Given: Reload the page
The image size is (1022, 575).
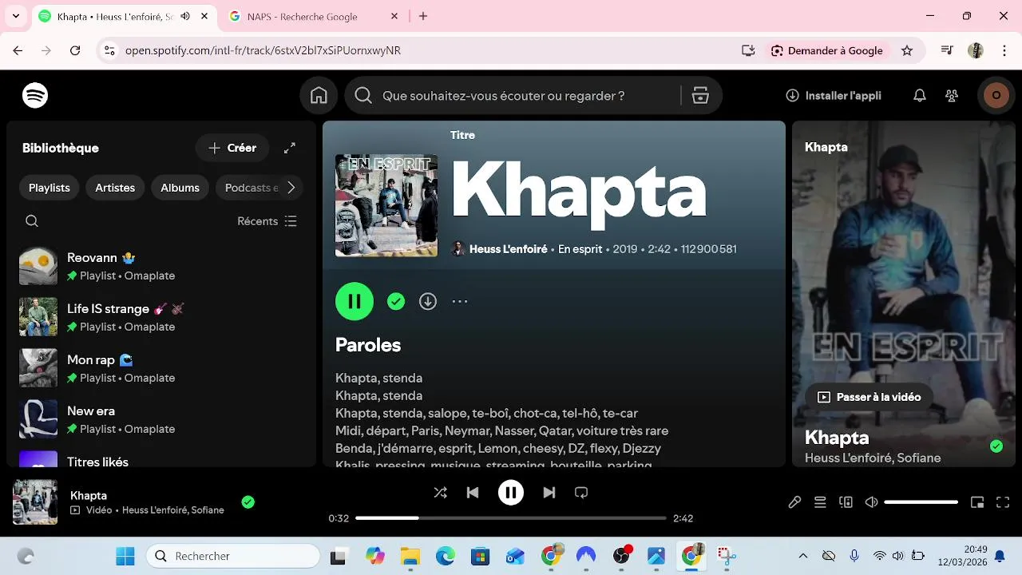Looking at the screenshot, I should (x=75, y=50).
